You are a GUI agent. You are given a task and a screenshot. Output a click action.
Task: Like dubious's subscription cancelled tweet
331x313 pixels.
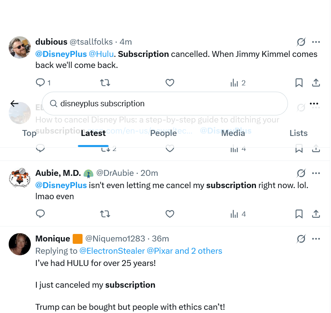tap(169, 83)
